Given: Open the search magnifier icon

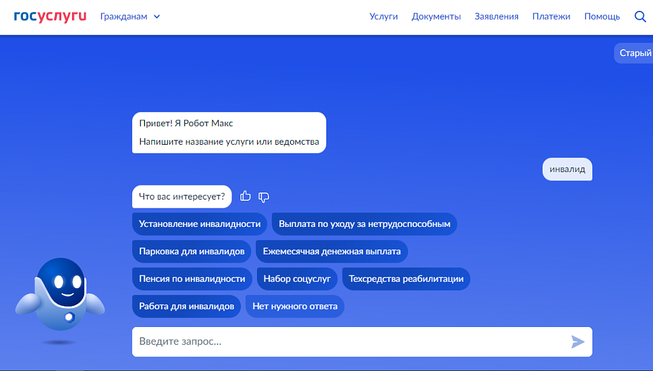Looking at the screenshot, I should 640,17.
